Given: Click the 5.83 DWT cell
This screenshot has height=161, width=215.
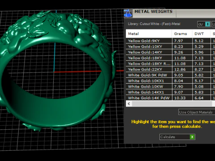Looking at the screenshot, I should tap(201, 92).
